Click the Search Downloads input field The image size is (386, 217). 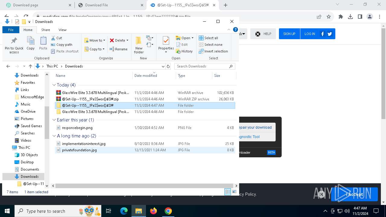pyautogui.click(x=201, y=66)
